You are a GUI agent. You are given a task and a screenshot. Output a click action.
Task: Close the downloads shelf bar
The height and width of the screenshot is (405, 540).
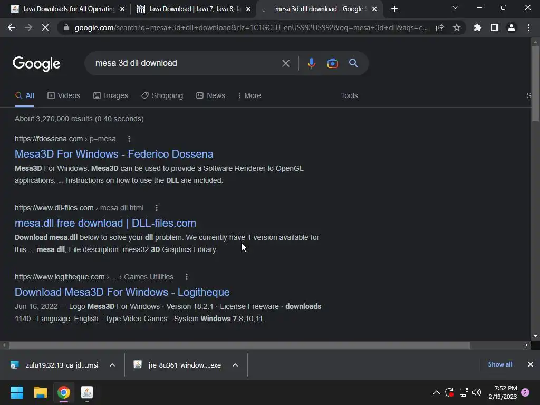pos(531,364)
